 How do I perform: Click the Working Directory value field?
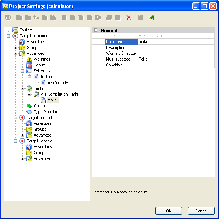176,53
